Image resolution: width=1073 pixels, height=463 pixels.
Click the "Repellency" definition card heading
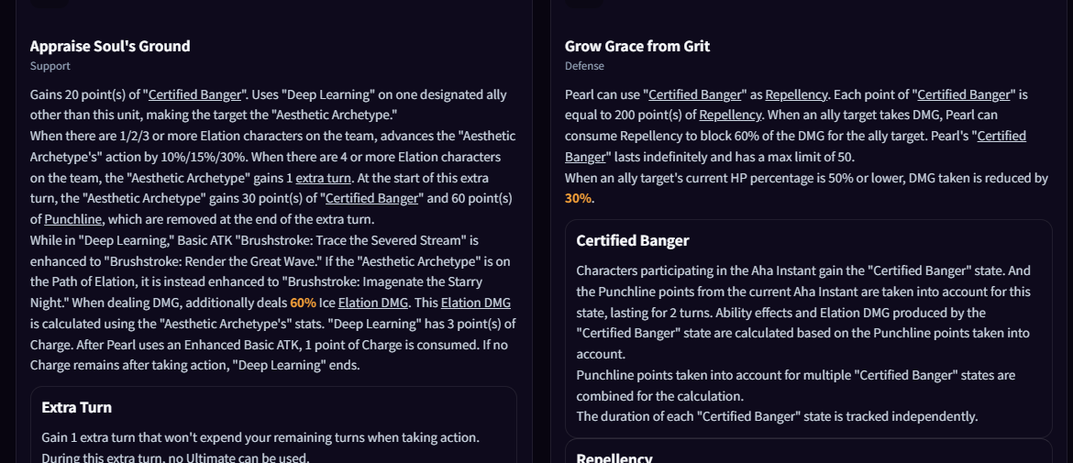pyautogui.click(x=614, y=458)
